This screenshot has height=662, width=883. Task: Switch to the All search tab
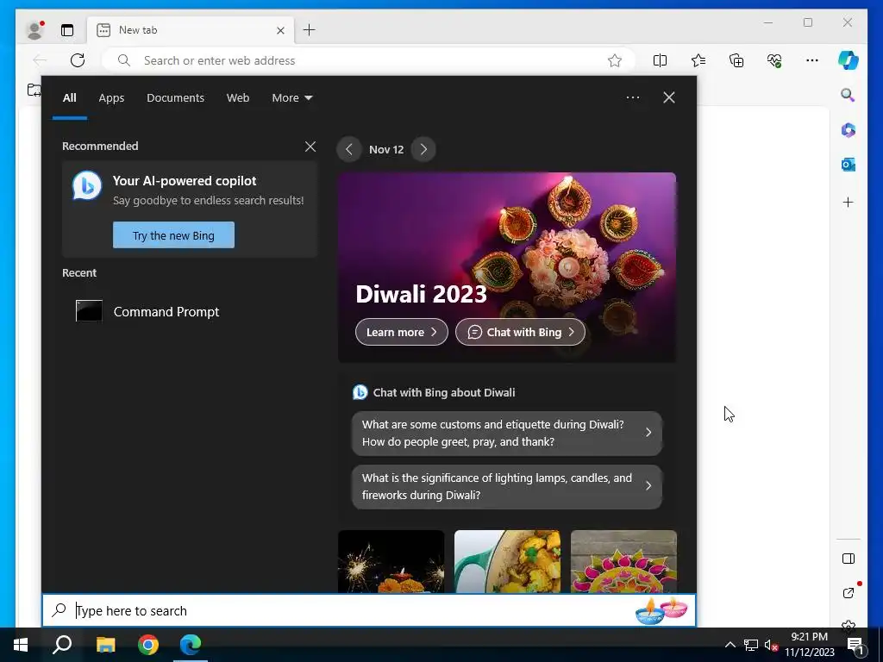pyautogui.click(x=69, y=98)
